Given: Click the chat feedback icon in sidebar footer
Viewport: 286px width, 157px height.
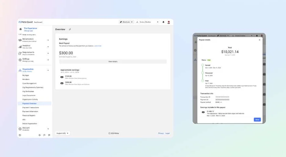Looking at the screenshot, I should 49,135.
